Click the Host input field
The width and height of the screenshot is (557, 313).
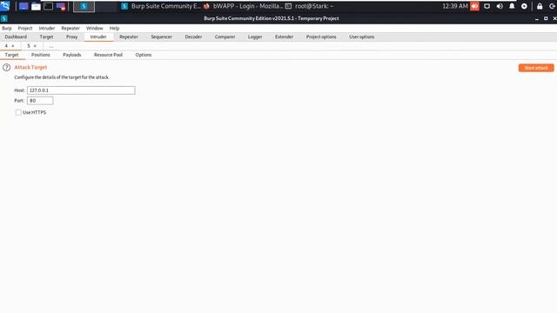coord(81,90)
